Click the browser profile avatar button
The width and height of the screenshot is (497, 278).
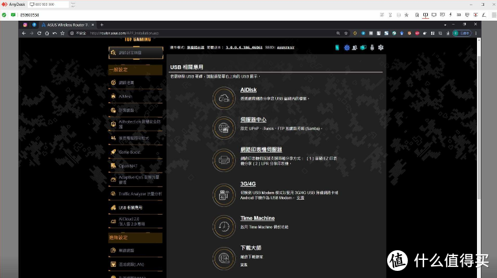[462, 33]
